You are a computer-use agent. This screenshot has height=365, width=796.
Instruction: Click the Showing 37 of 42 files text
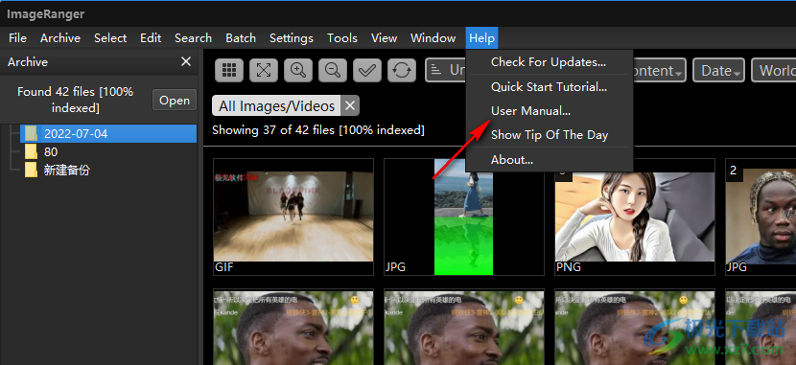[318, 130]
